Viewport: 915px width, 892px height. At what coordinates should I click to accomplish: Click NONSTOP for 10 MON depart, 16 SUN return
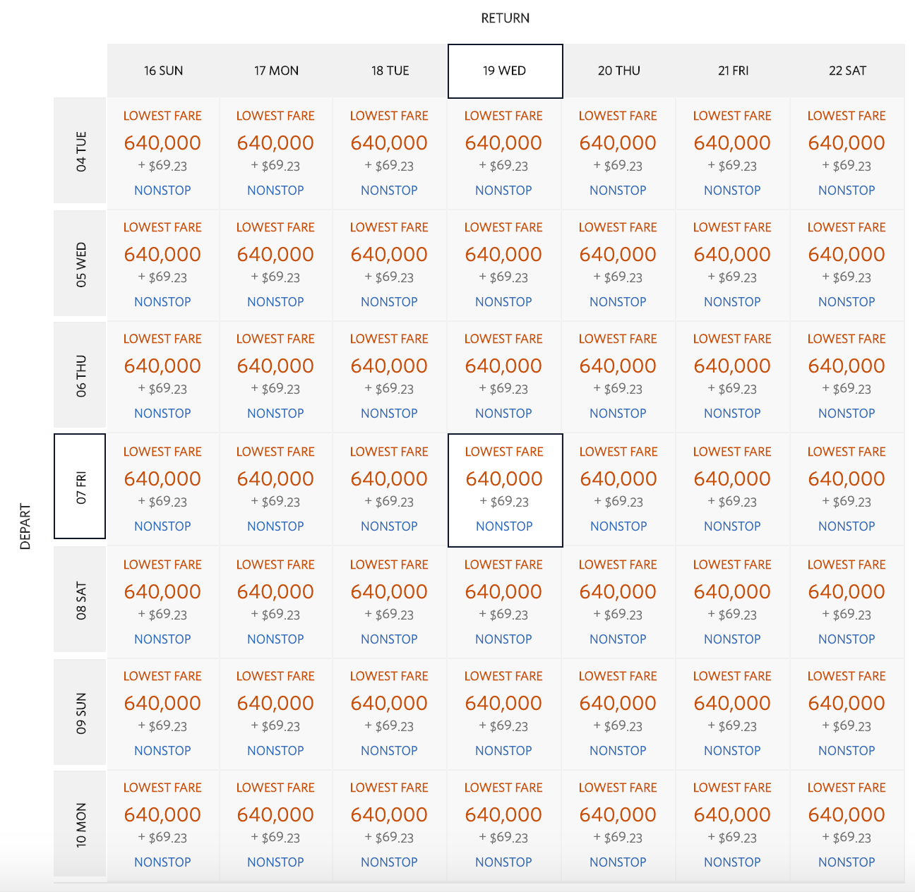tap(162, 862)
